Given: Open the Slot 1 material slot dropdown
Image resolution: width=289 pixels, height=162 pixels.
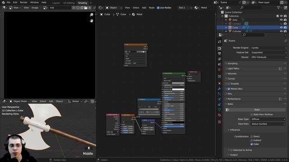Looking at the screenshot, I should pyautogui.click(x=185, y=8).
